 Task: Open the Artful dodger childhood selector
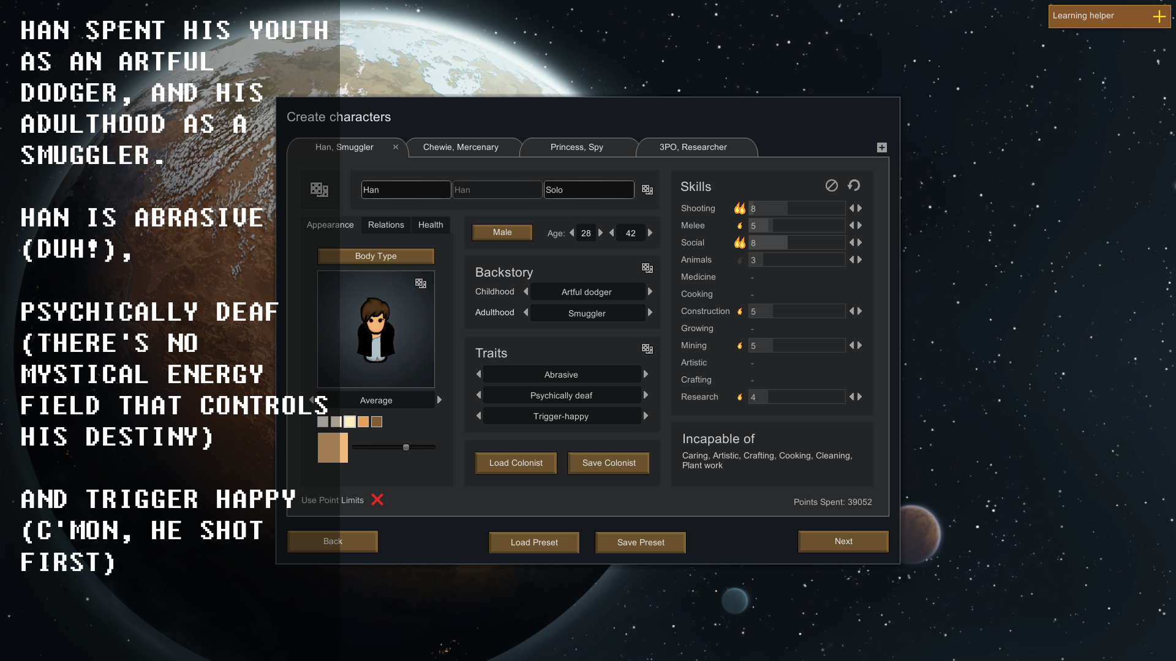pos(587,292)
